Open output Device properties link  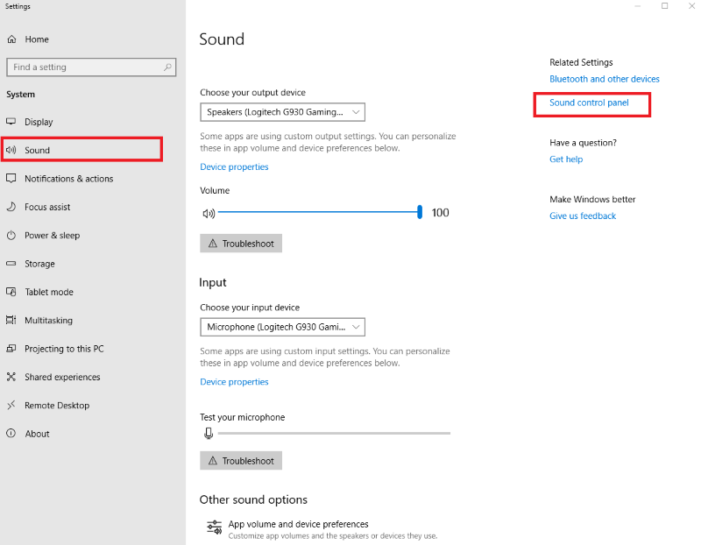click(x=234, y=166)
